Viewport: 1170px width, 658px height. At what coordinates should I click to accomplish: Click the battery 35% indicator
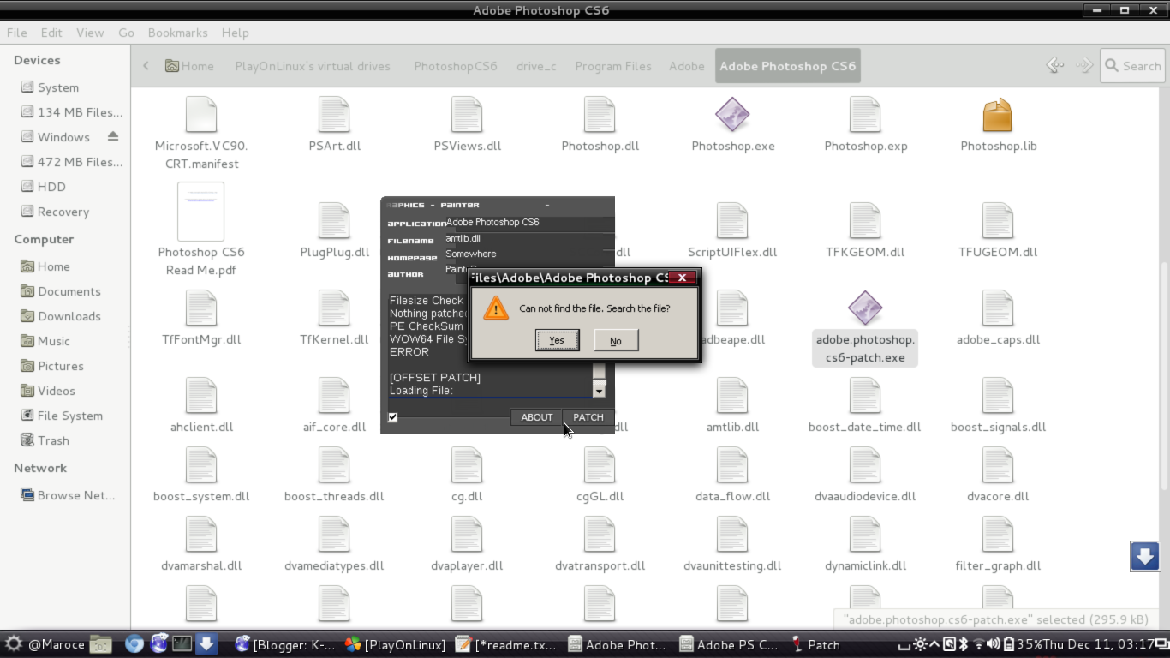click(1023, 644)
